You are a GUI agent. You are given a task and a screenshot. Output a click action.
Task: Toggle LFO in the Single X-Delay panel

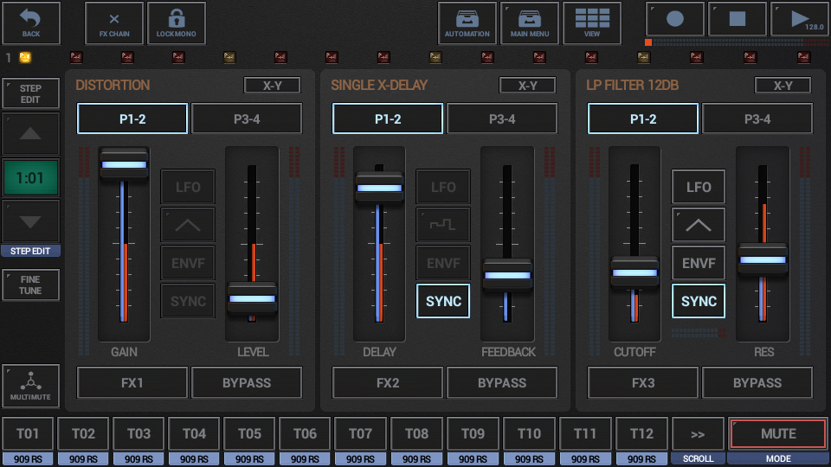443,187
